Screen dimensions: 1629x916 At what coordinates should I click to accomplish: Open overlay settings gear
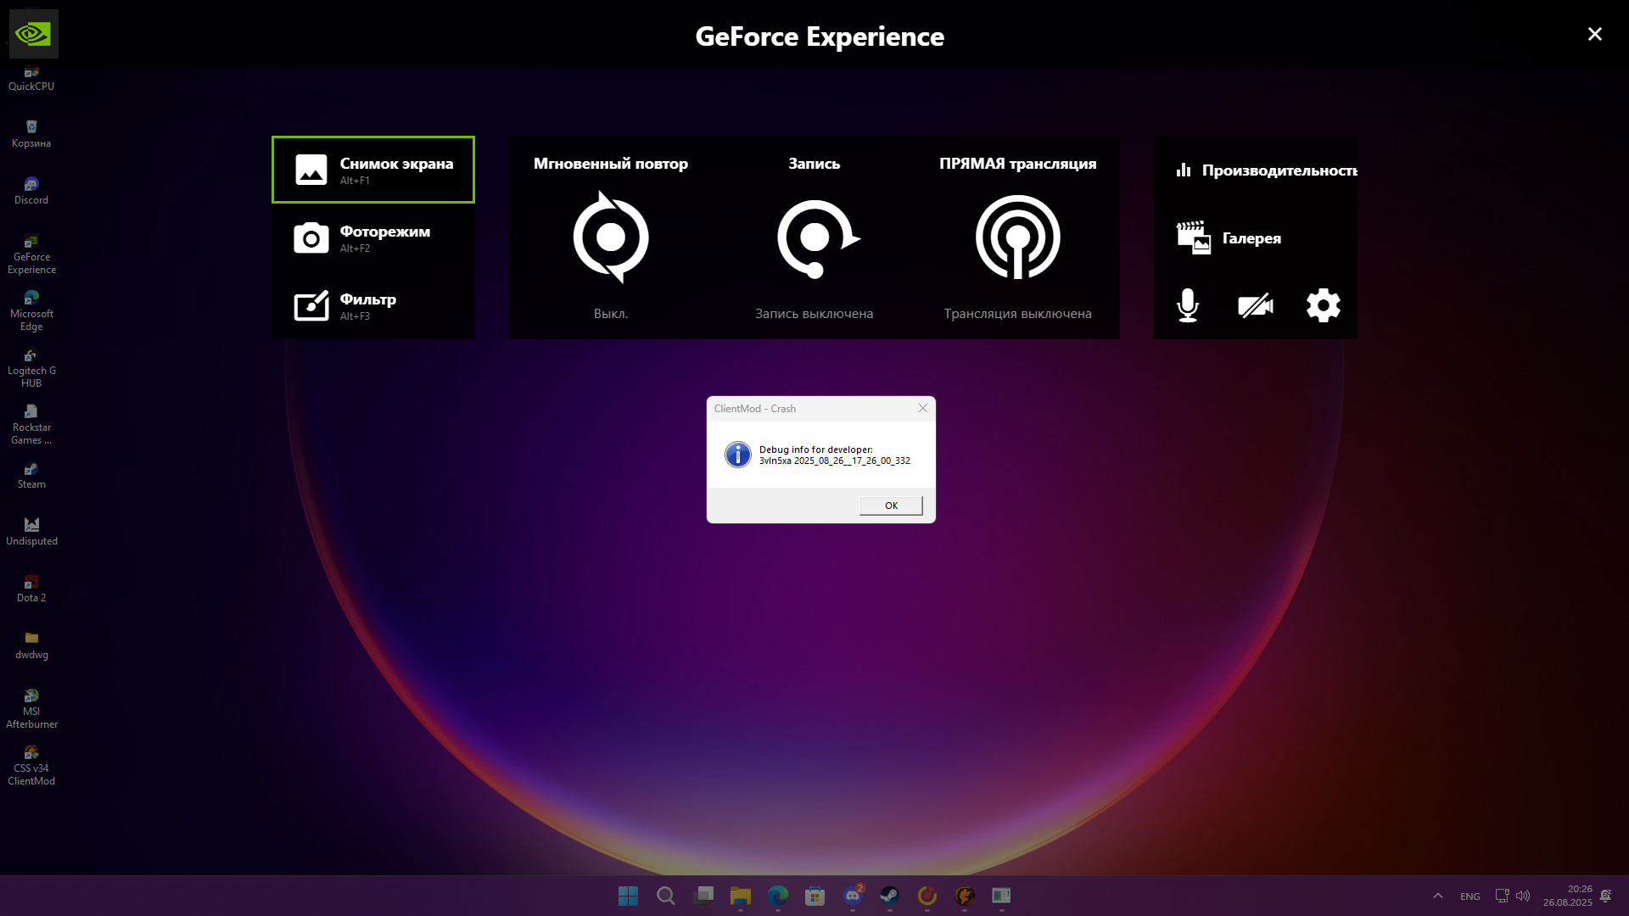pos(1324,305)
